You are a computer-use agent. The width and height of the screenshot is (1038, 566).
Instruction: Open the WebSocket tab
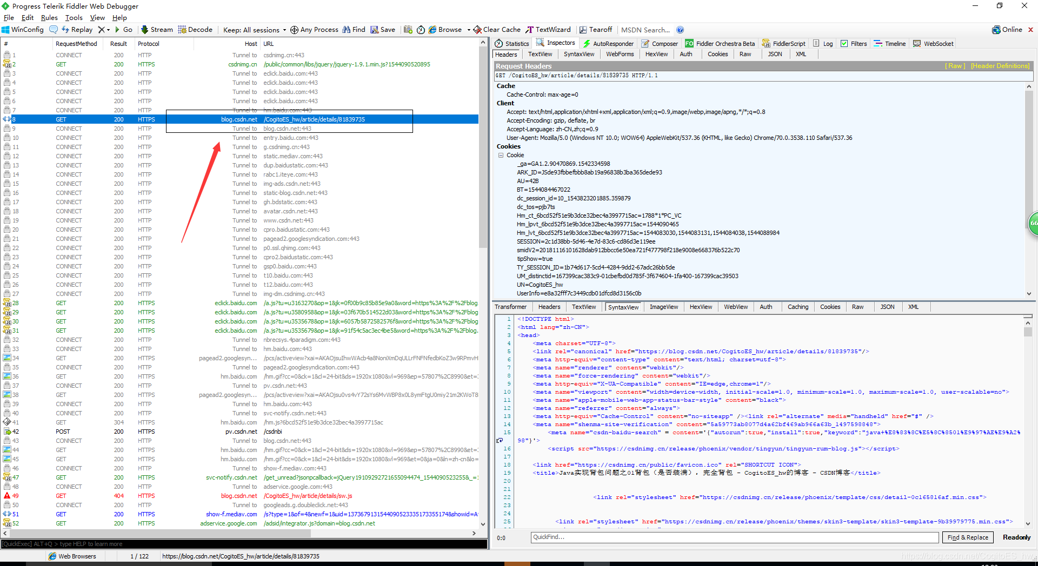933,44
